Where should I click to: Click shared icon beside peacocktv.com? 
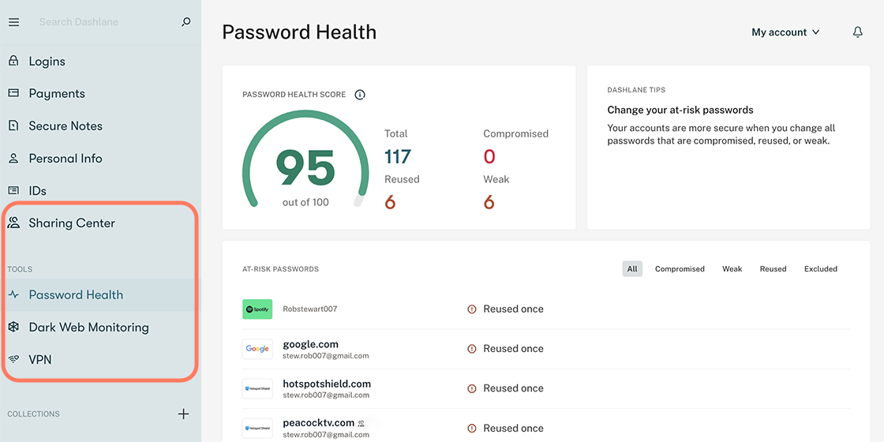[360, 423]
